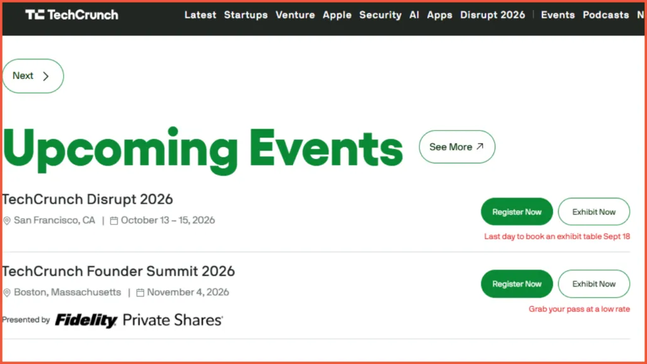
Task: Click the 'Presented by' label
Action: pos(26,320)
